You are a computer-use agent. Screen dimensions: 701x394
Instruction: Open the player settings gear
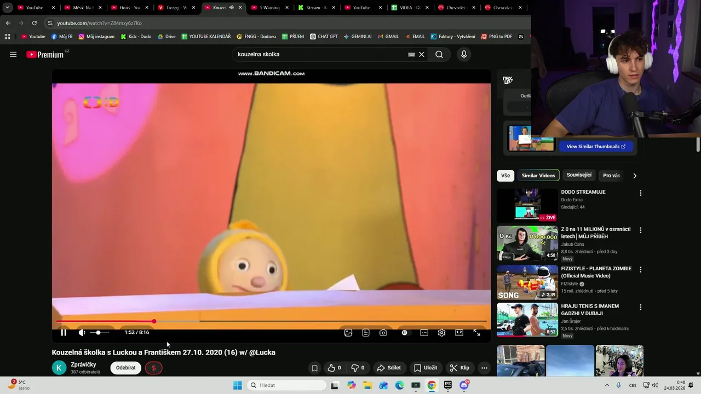[441, 332]
